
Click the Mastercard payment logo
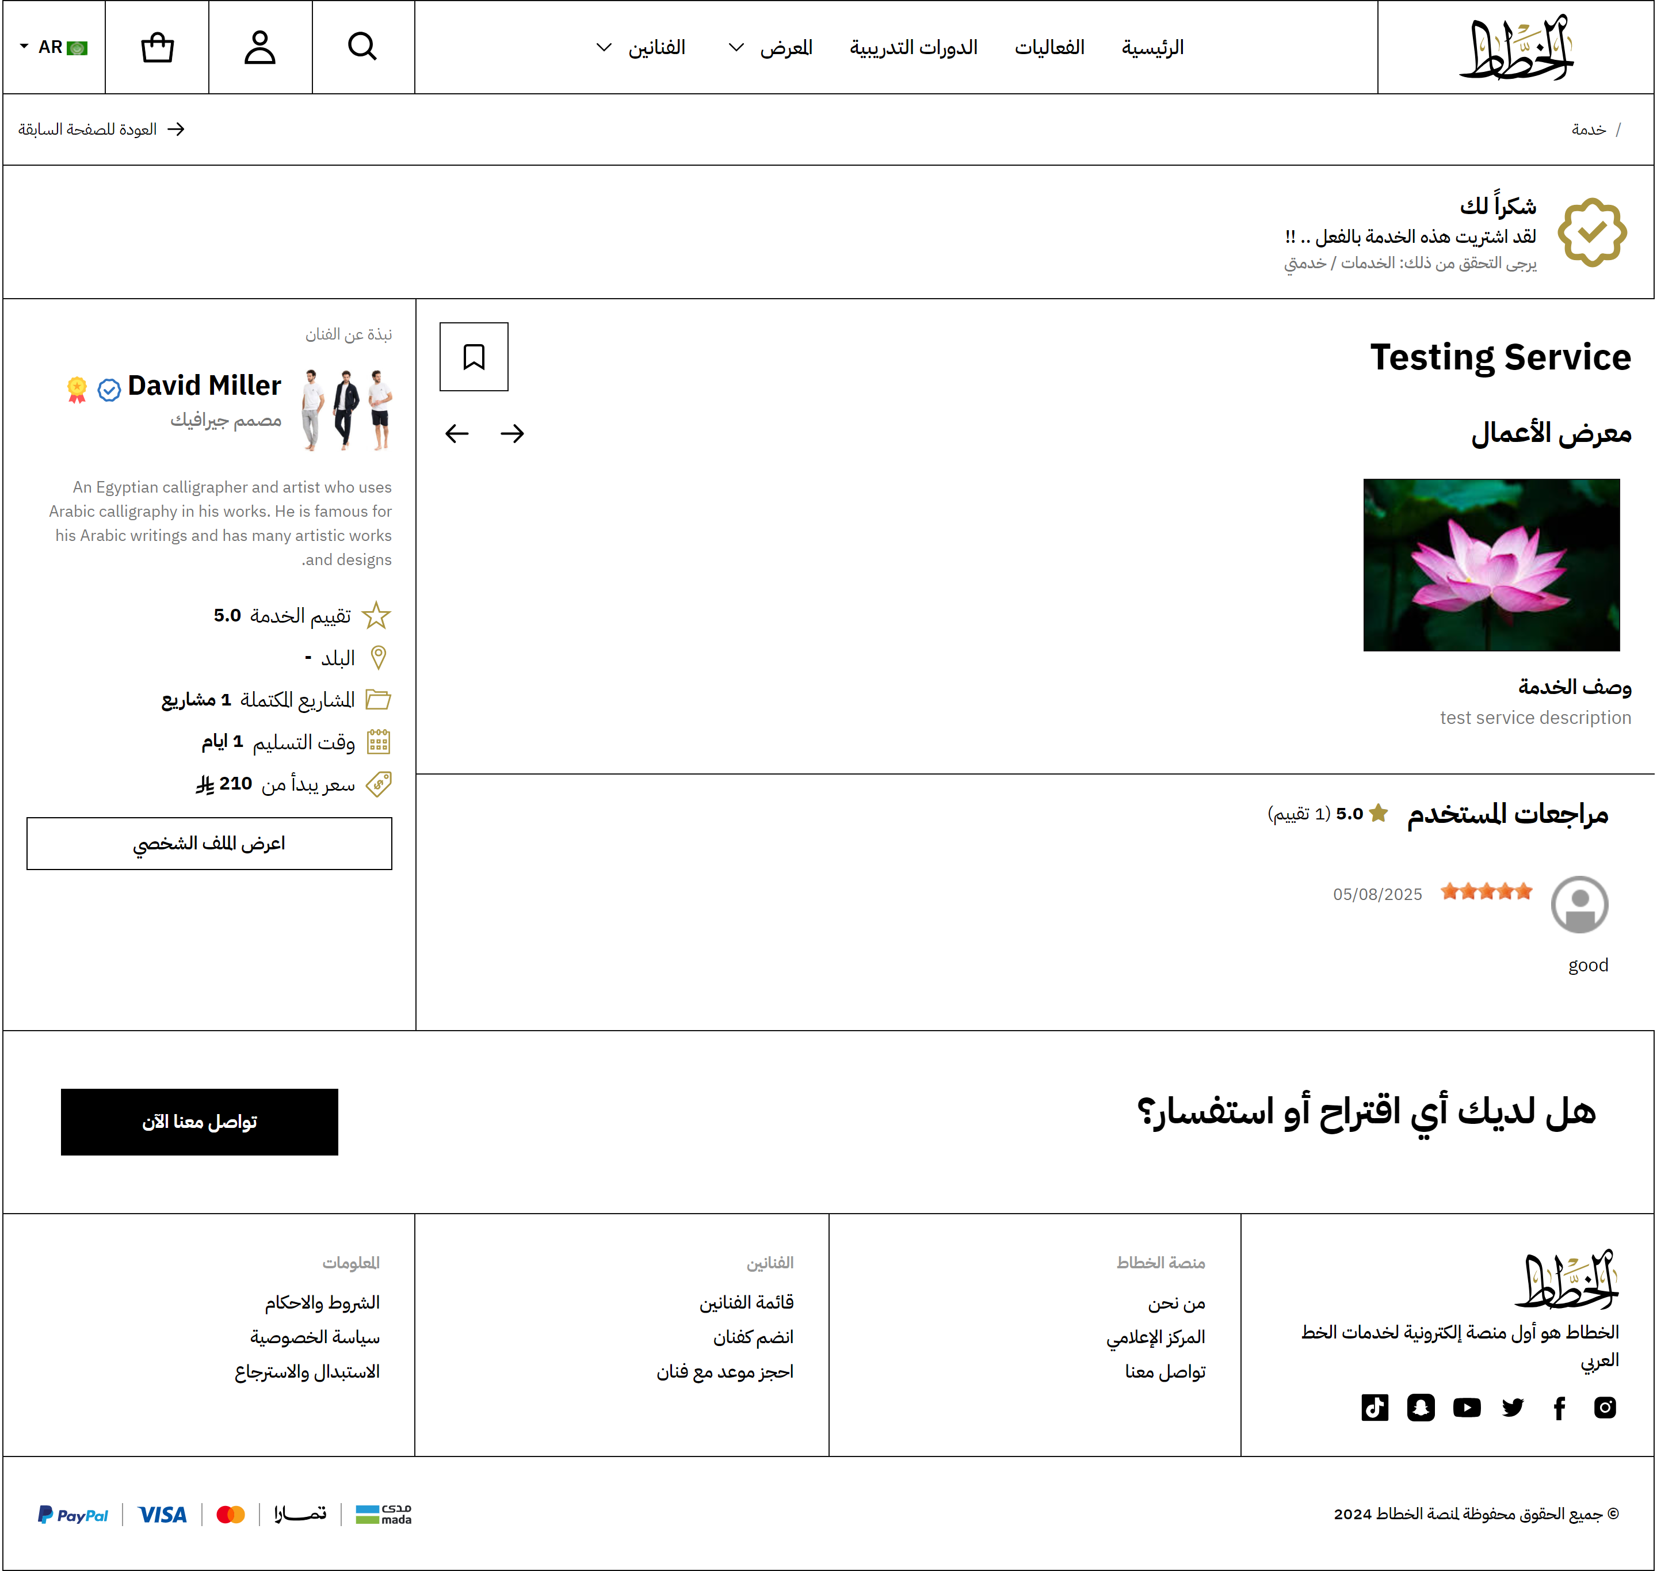pos(231,1515)
